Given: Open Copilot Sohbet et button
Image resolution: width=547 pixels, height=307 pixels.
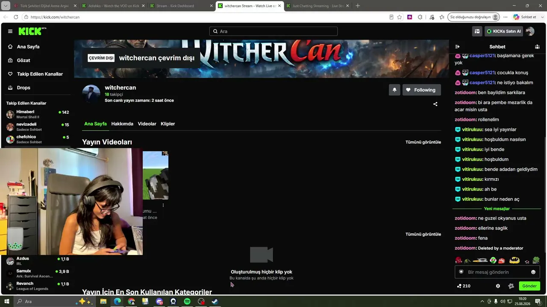Looking at the screenshot, I should (x=524, y=17).
